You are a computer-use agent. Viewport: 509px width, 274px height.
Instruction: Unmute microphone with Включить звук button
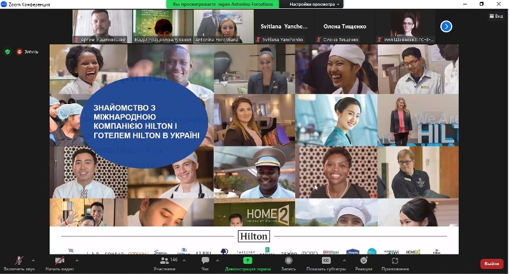(19, 264)
